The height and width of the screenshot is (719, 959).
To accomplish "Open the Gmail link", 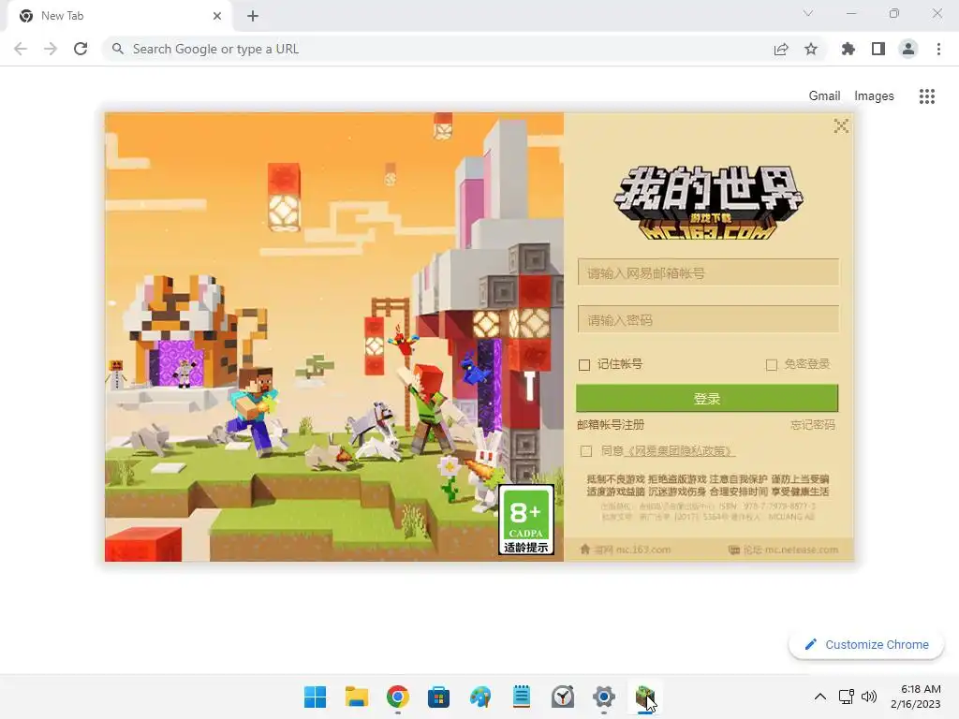I will coord(824,96).
